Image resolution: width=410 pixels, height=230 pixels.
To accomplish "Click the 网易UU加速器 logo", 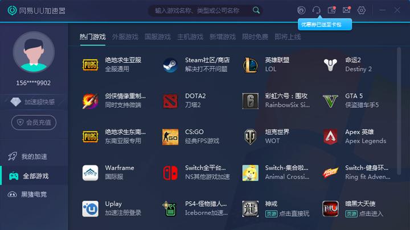I will tap(36, 11).
